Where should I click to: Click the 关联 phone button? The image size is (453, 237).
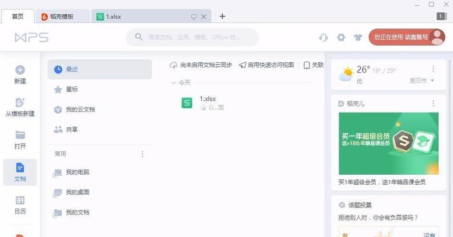(313, 65)
